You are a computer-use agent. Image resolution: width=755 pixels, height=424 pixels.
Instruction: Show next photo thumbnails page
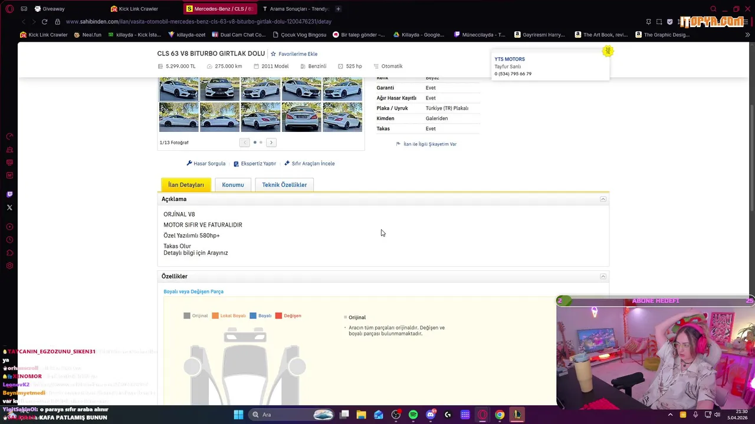click(x=271, y=143)
